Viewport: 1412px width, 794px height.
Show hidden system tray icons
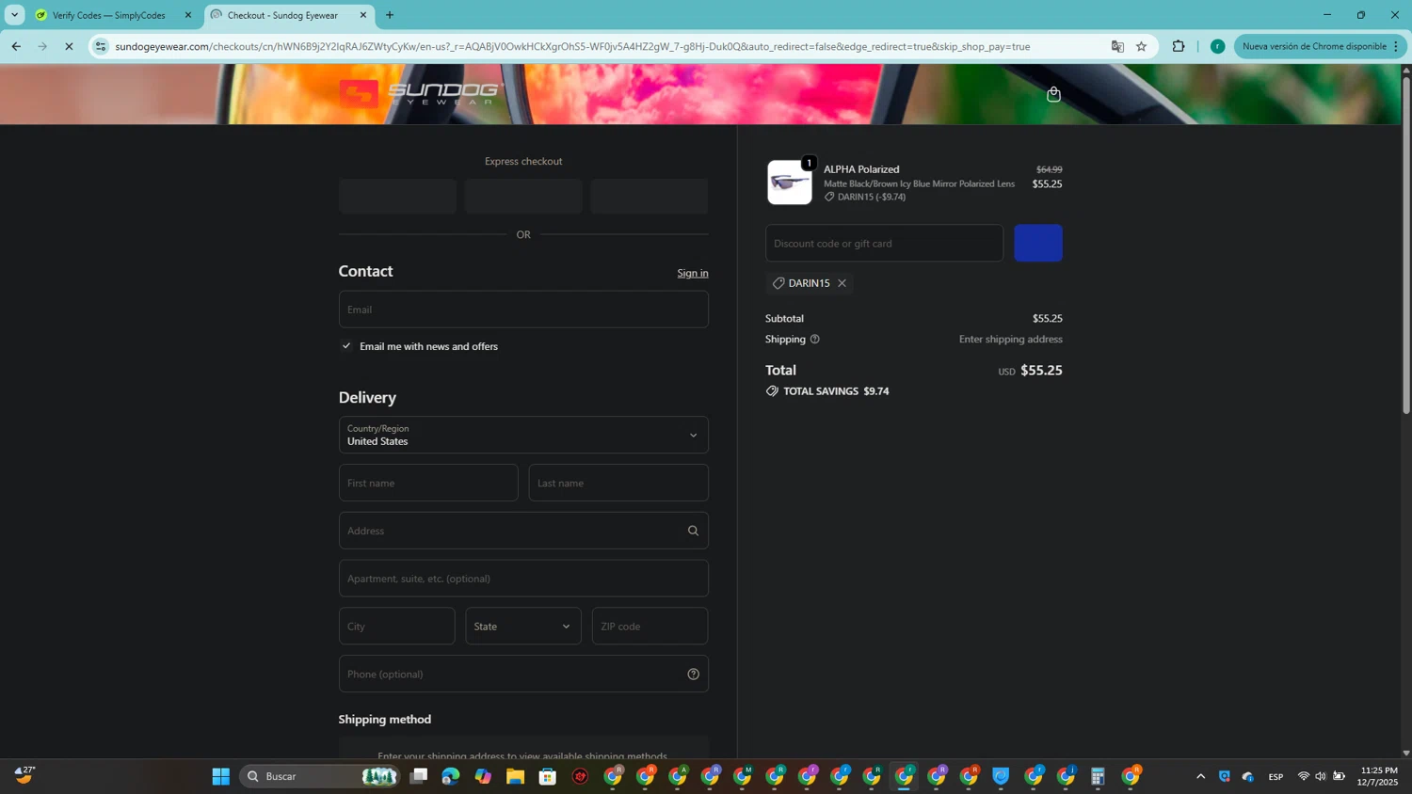coord(1200,776)
